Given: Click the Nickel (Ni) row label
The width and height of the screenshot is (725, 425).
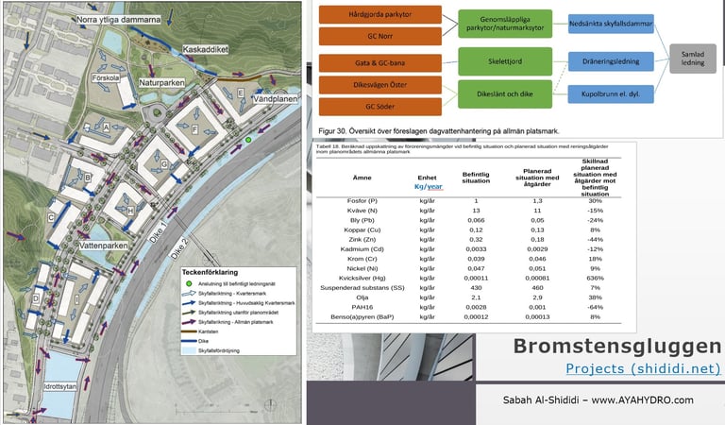Looking at the screenshot, I should pos(362,268).
